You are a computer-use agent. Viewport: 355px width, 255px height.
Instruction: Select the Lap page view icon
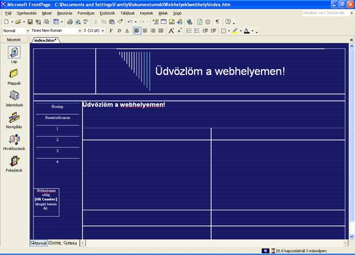click(14, 53)
